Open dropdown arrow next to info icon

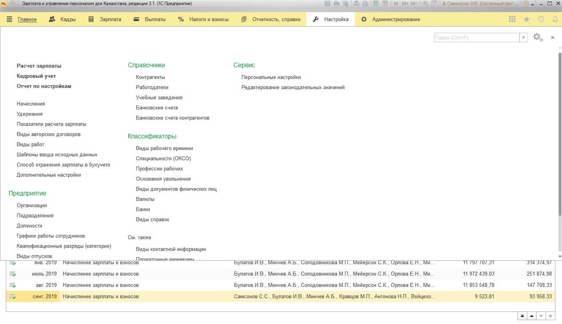[532, 4]
